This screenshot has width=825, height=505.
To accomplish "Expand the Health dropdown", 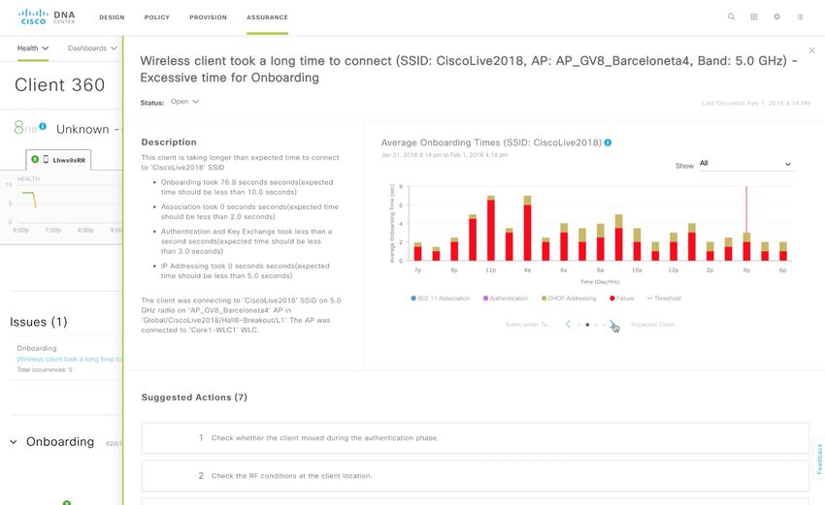I will coord(33,47).
